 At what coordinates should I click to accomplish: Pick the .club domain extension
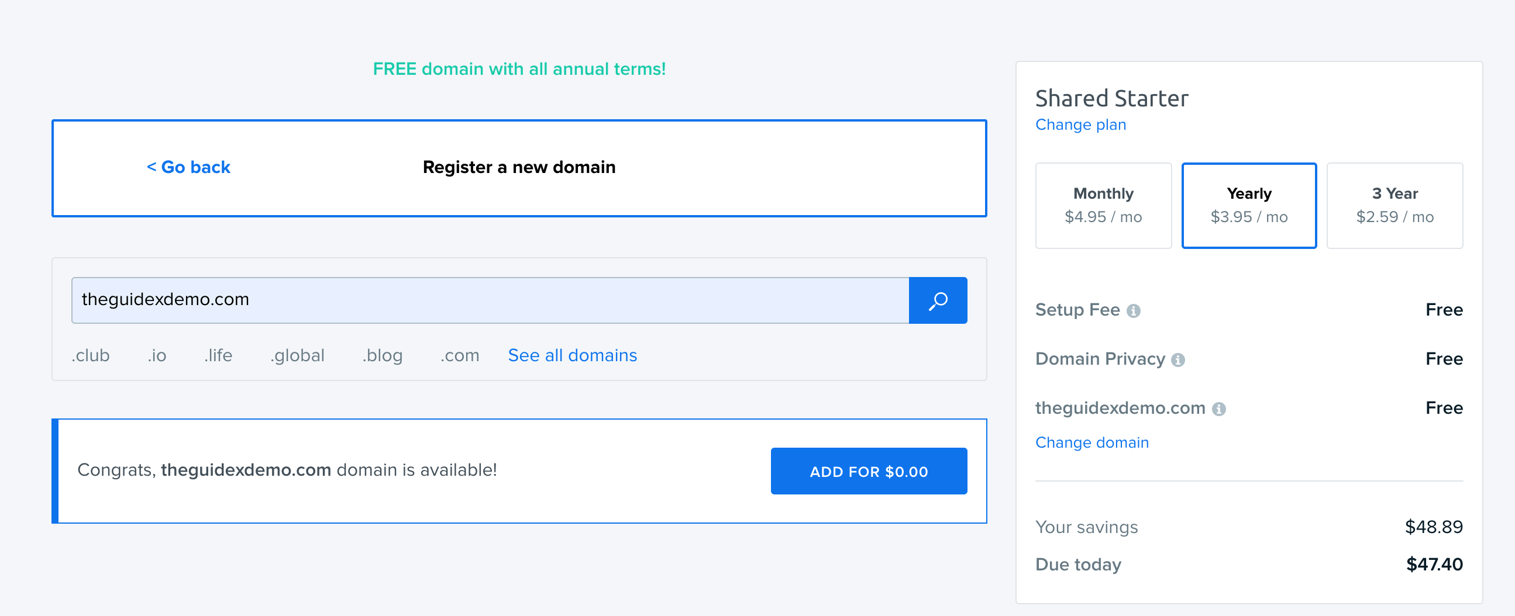coord(91,355)
